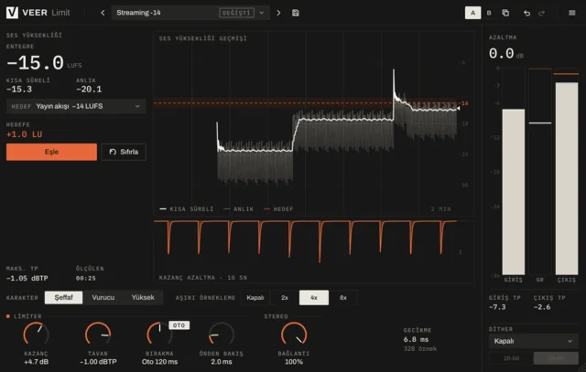Click Kısa Süreli legend entry
Image resolution: width=586 pixels, height=372 pixels.
[x=187, y=209]
